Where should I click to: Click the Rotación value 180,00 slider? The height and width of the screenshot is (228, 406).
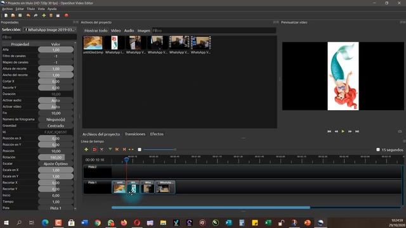56,157
